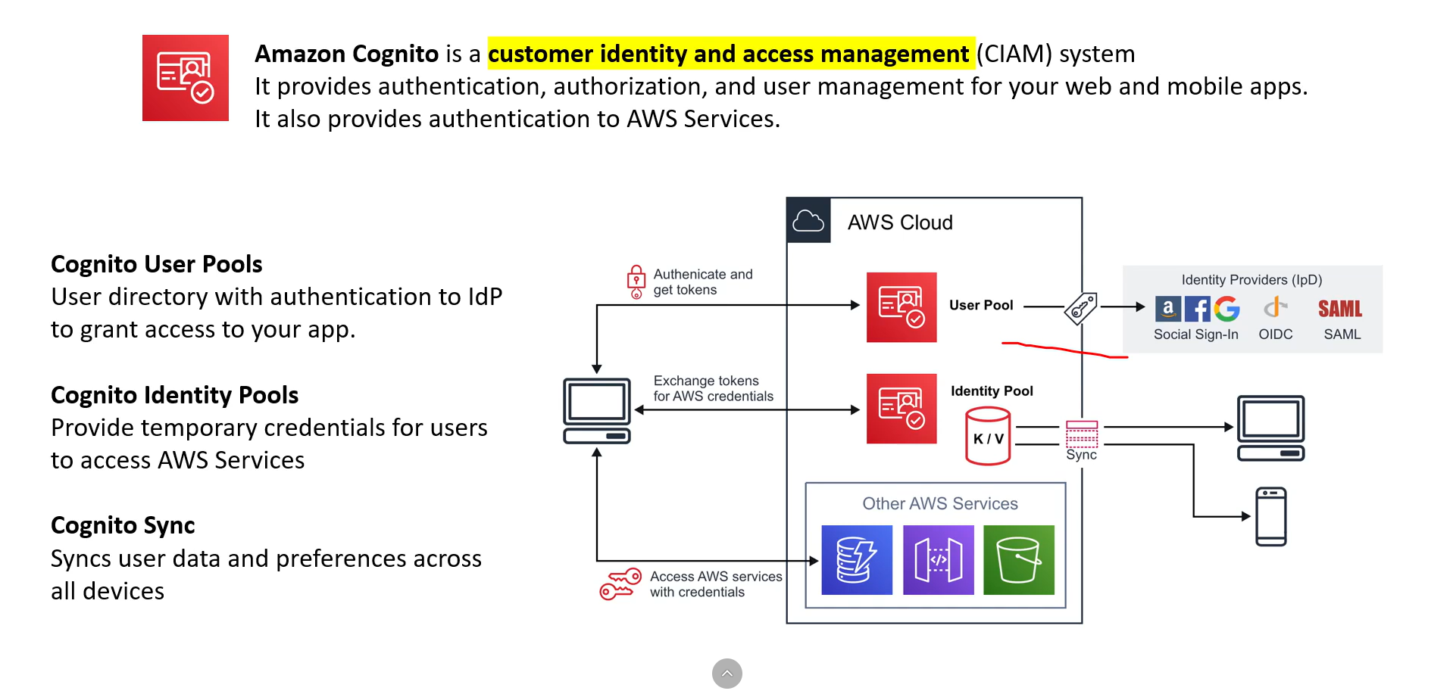Click the 'SAML' caption below the logo

(1342, 335)
